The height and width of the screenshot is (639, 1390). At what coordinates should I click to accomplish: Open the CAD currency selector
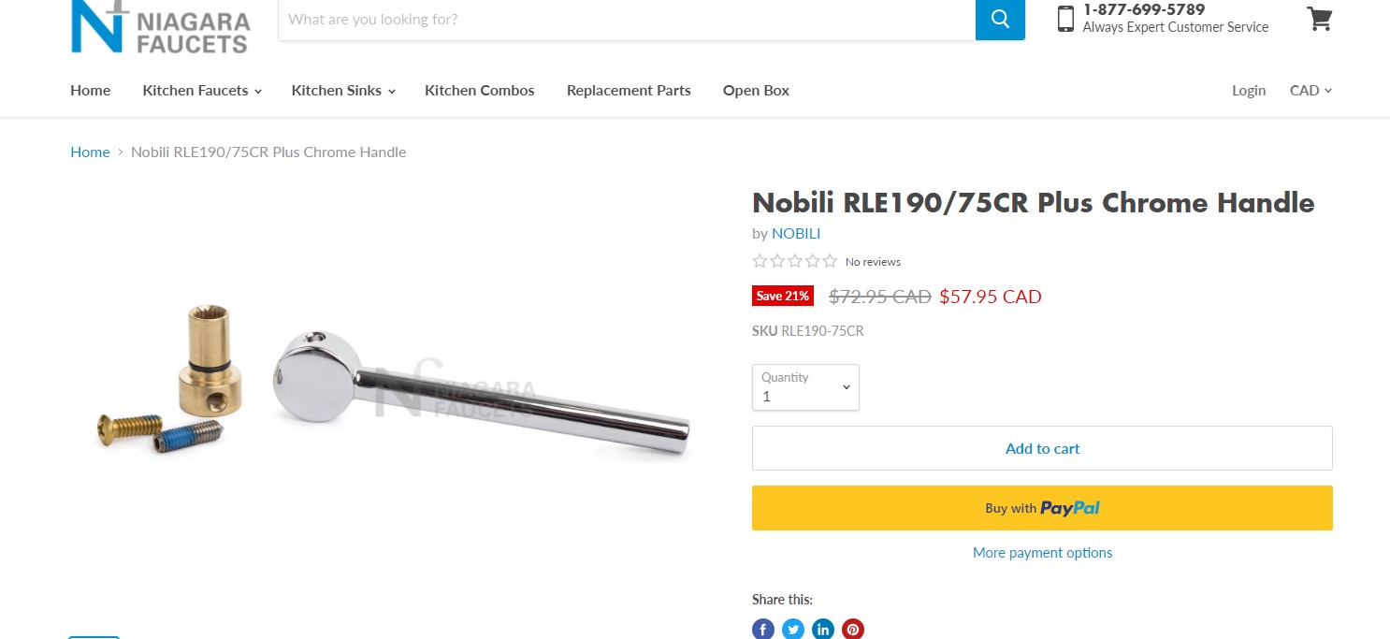tap(1310, 91)
